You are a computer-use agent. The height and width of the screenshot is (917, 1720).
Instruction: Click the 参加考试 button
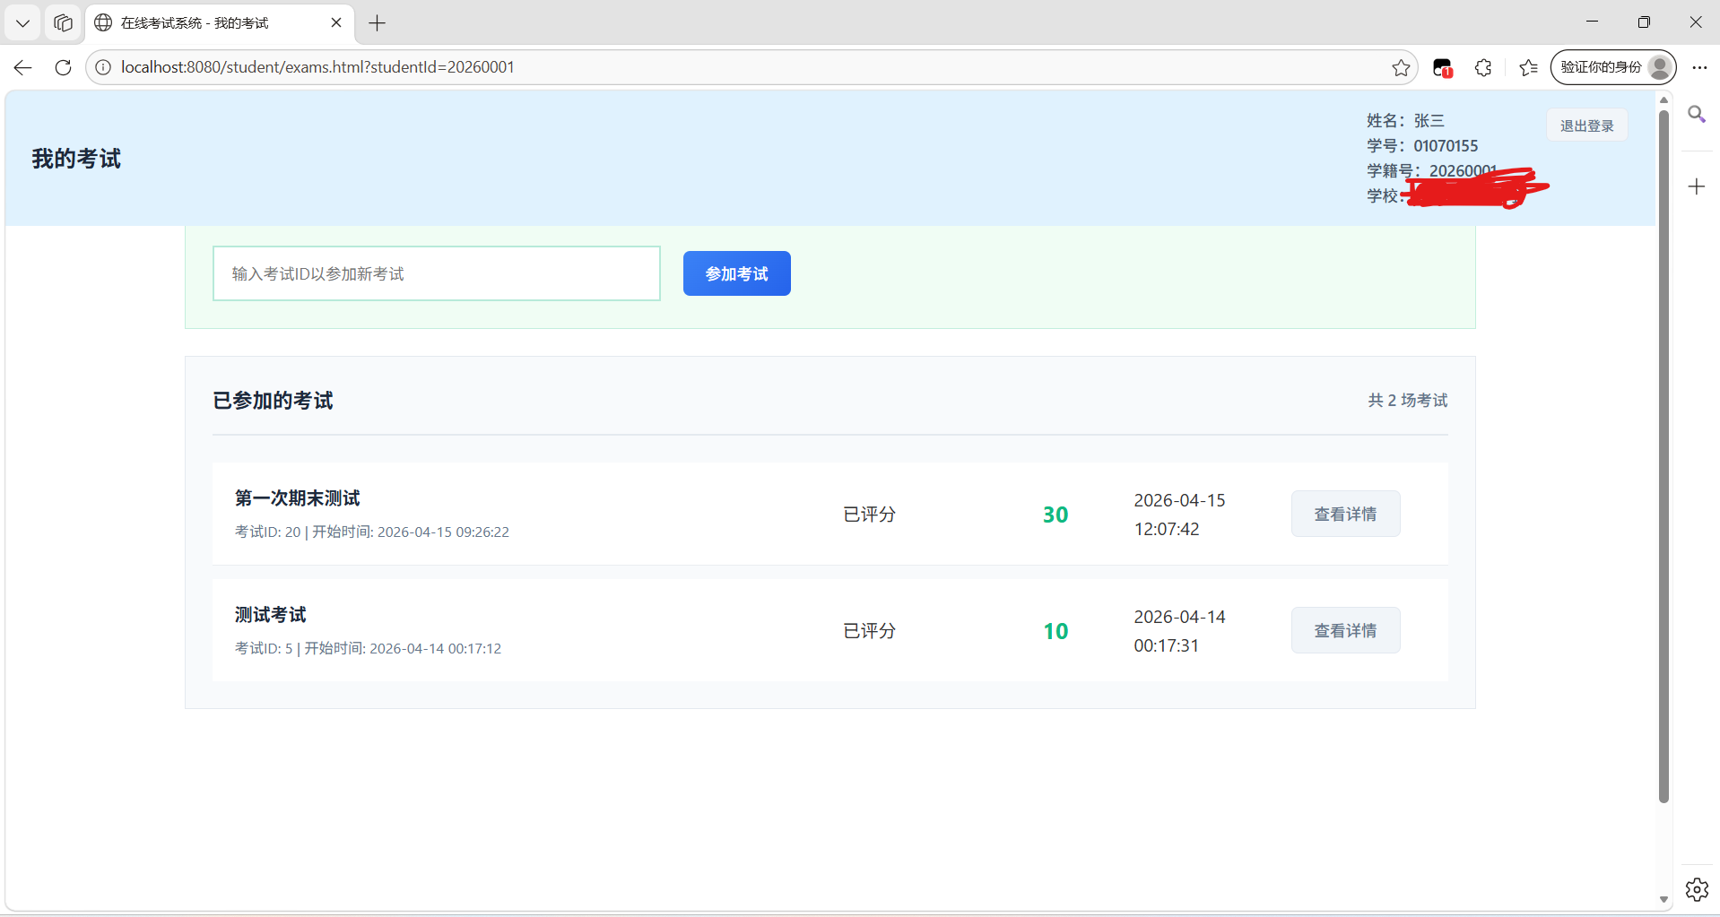click(x=736, y=273)
